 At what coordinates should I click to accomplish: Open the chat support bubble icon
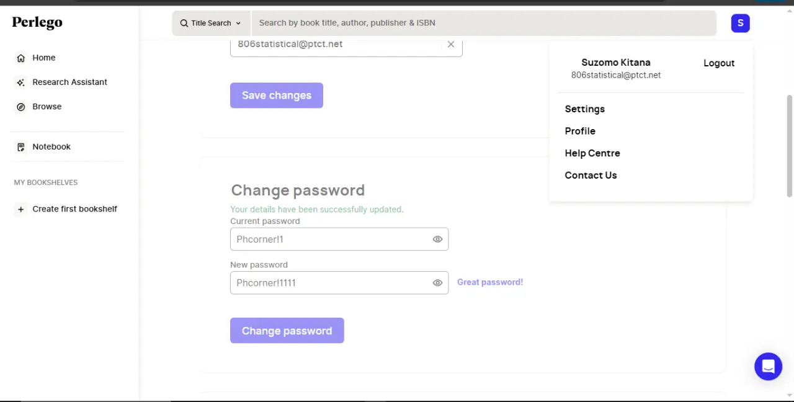[768, 367]
